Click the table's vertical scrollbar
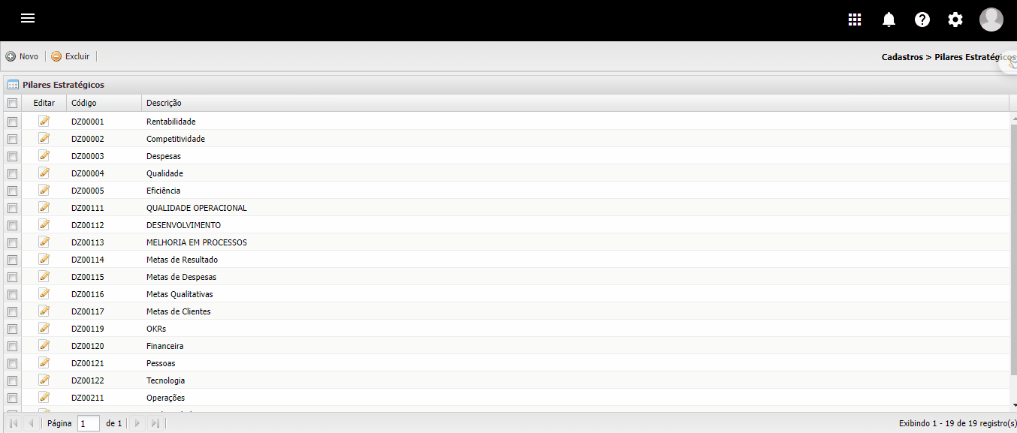Image resolution: width=1017 pixels, height=433 pixels. [1013, 248]
